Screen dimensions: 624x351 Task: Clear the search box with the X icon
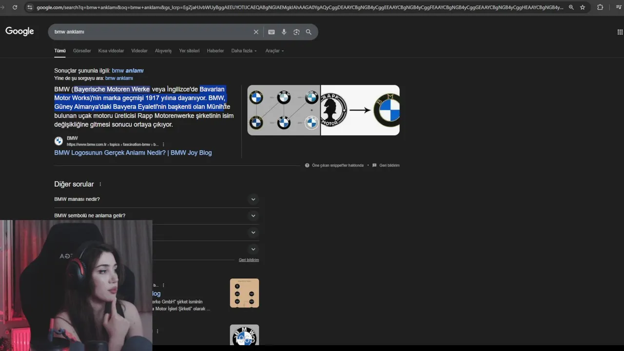click(x=256, y=32)
